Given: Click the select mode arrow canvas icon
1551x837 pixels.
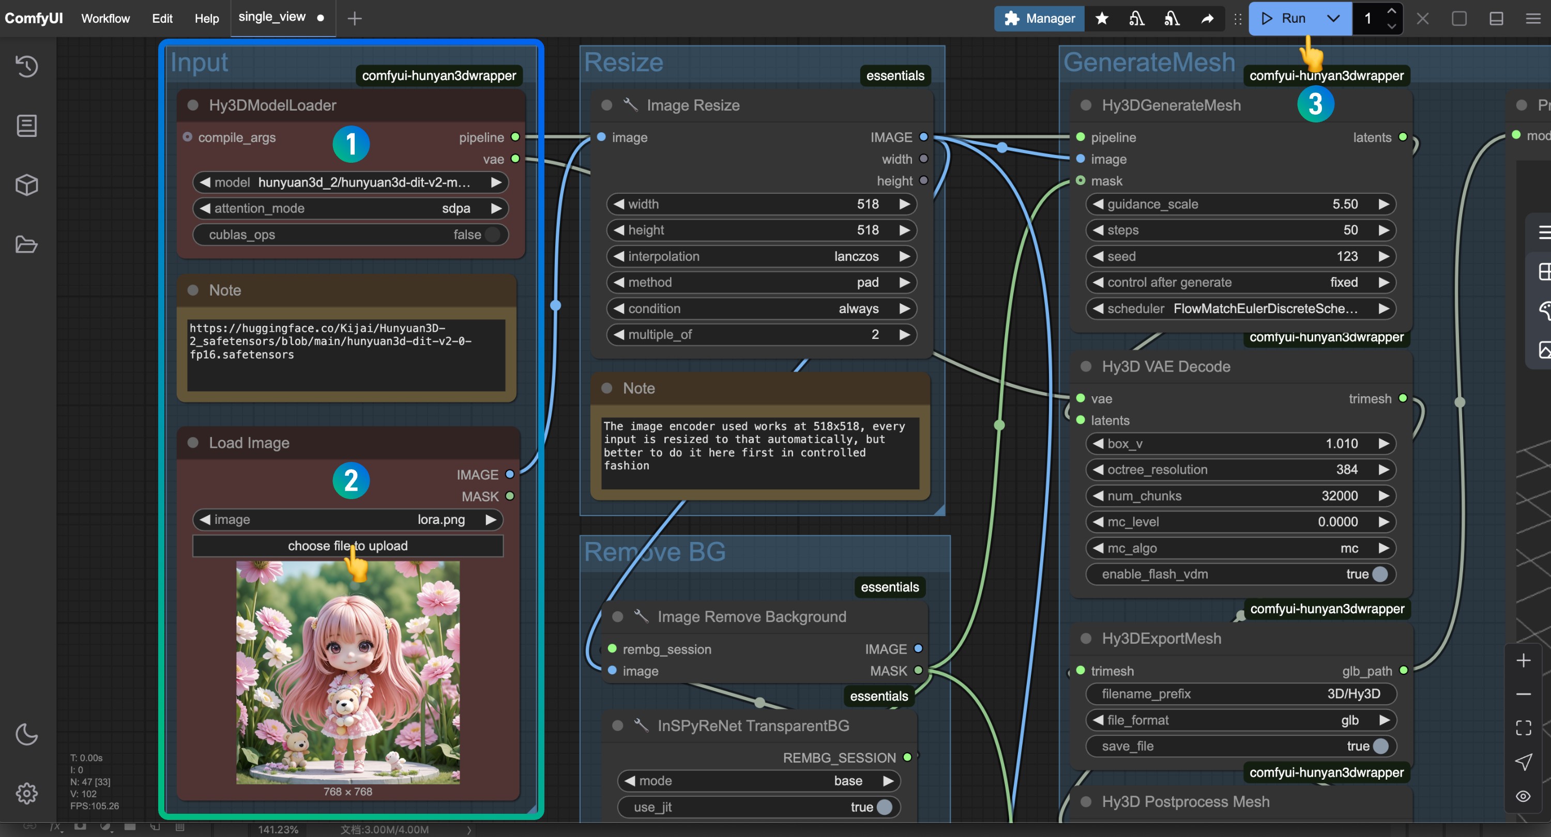Looking at the screenshot, I should 1523,762.
